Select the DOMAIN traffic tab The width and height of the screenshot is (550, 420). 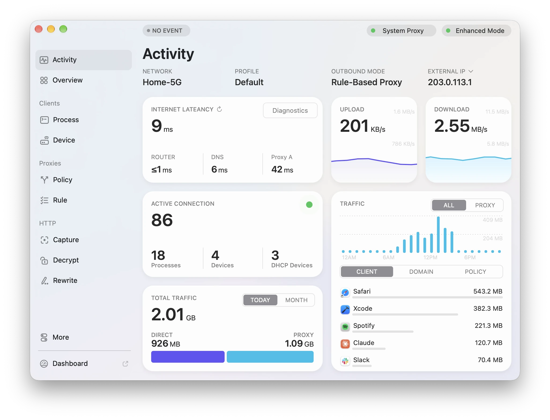coord(421,272)
